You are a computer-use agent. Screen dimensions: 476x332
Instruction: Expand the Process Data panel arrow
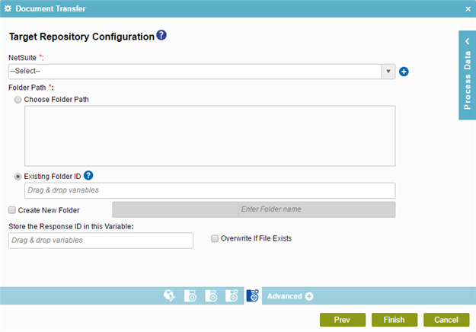pos(467,41)
